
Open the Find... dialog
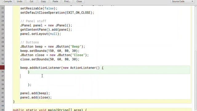pyautogui.click(x=67, y=2)
